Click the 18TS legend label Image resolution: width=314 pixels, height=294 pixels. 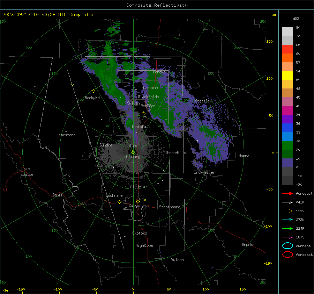(300, 237)
